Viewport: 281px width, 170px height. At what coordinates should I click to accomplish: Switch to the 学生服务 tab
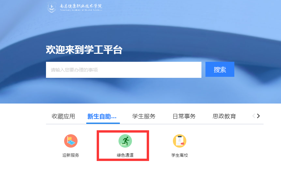(x=144, y=116)
